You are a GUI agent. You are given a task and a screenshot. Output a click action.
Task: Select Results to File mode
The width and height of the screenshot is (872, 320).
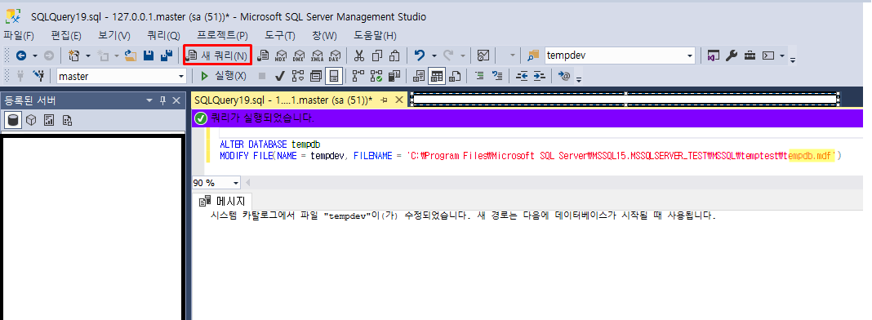coord(455,76)
